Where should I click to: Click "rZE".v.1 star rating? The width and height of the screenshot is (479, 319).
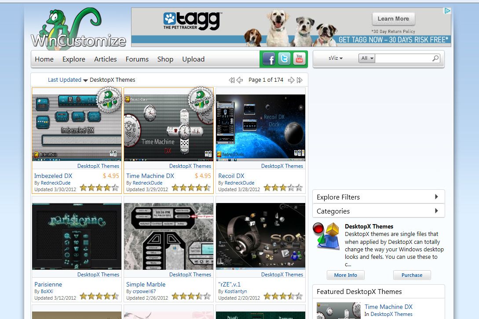[283, 296]
